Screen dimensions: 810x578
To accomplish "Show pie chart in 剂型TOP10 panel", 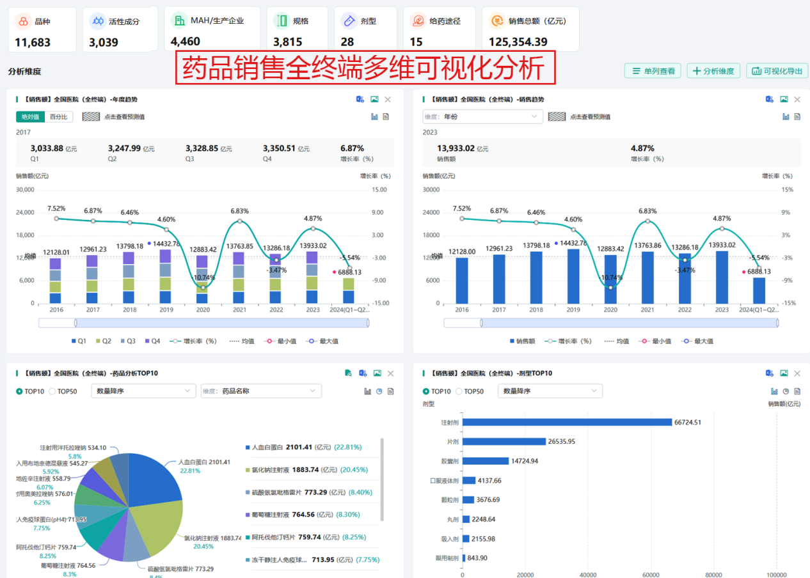I will [786, 391].
